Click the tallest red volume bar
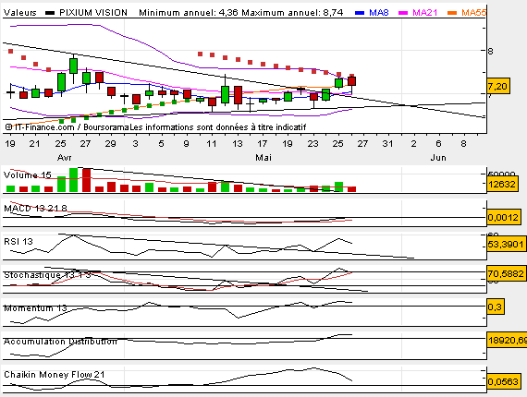527x397 pixels. click(86, 180)
